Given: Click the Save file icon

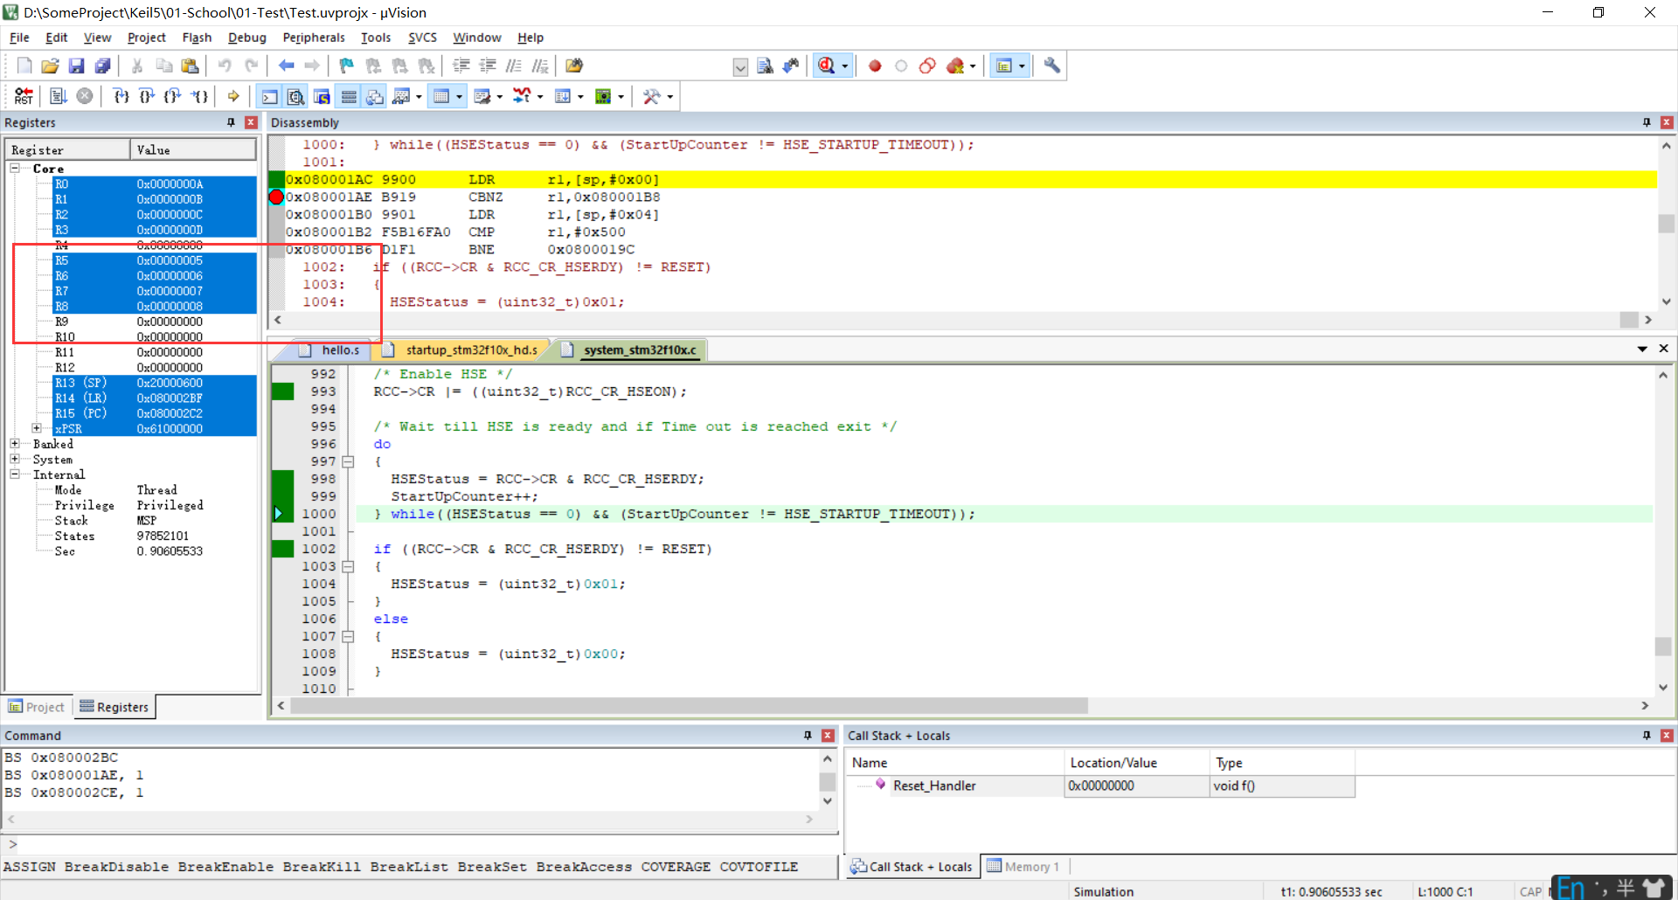Looking at the screenshot, I should click(x=76, y=66).
